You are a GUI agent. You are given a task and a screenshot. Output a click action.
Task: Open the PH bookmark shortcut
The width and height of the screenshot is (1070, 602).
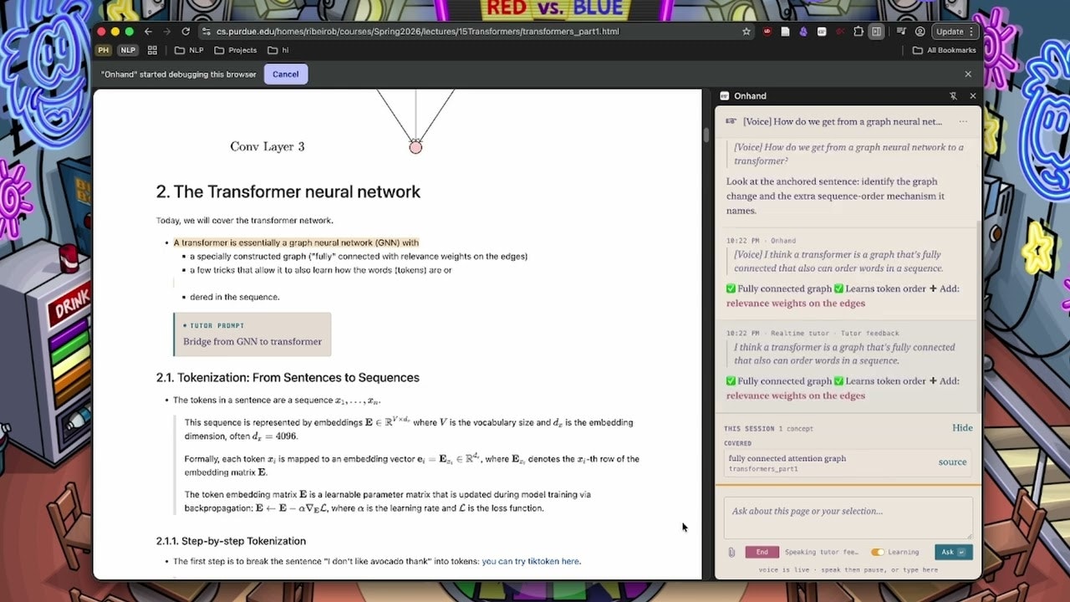click(x=104, y=50)
